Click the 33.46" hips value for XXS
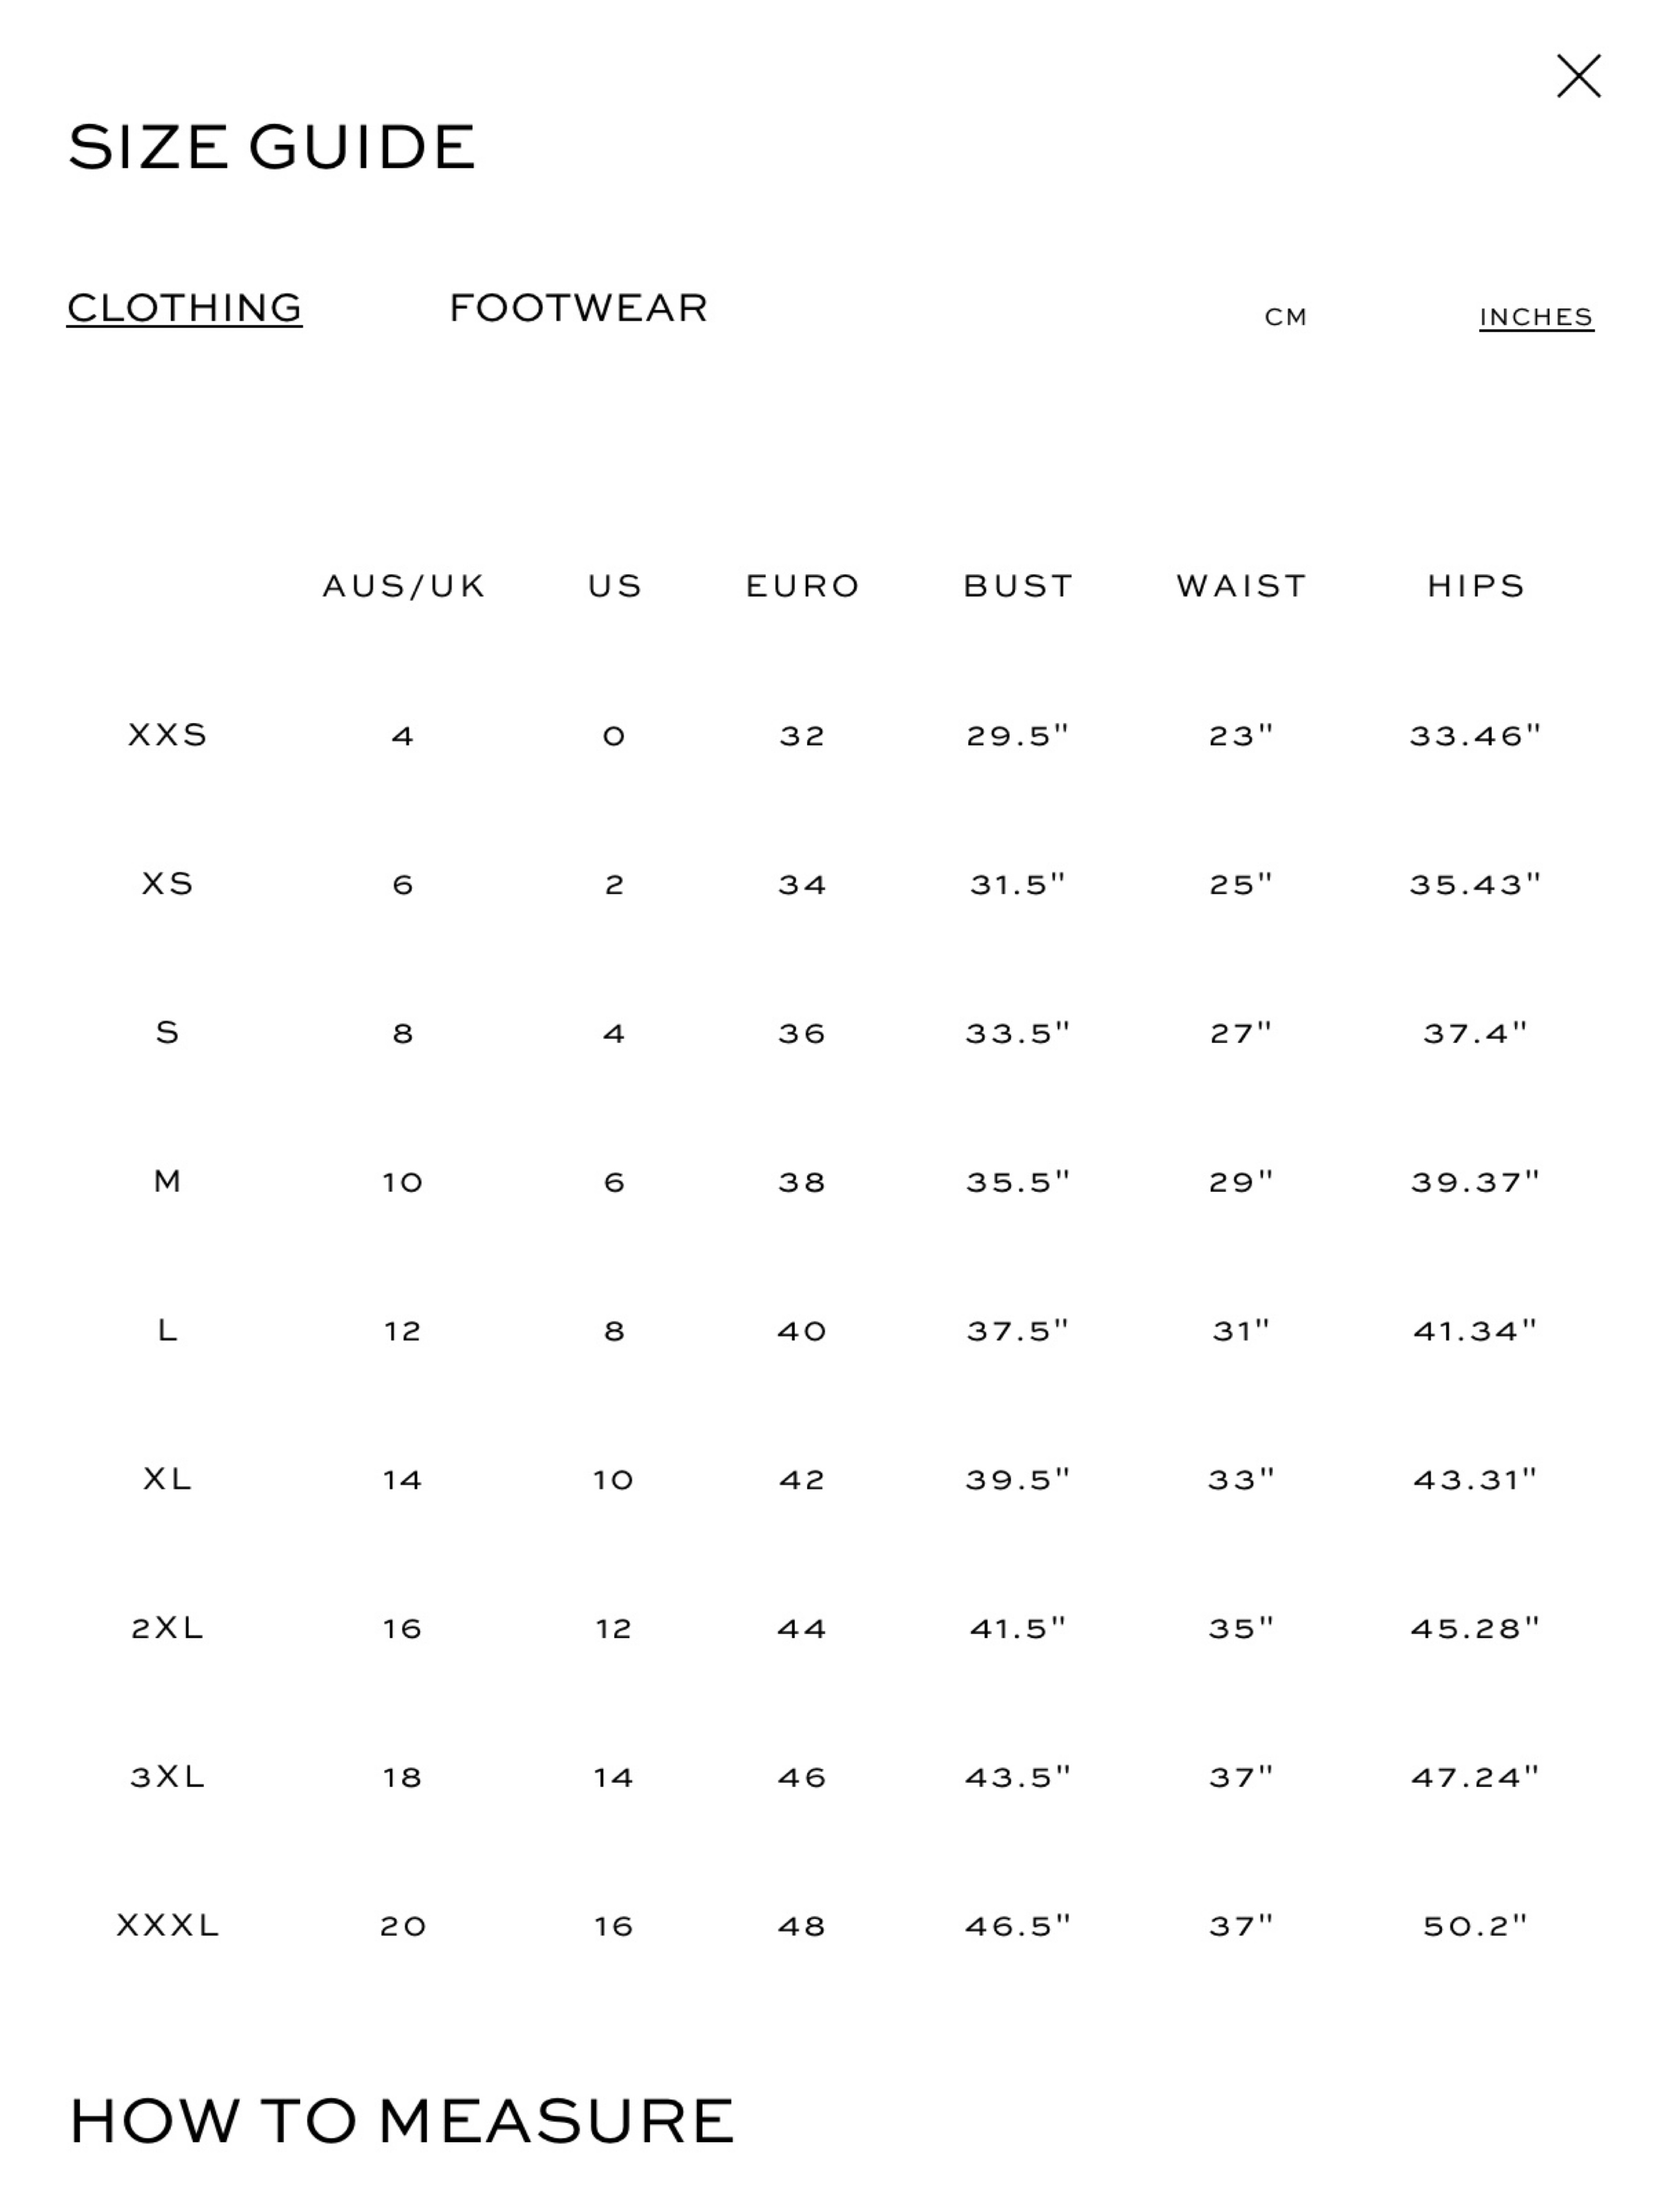Image resolution: width=1661 pixels, height=2212 pixels. coord(1475,736)
